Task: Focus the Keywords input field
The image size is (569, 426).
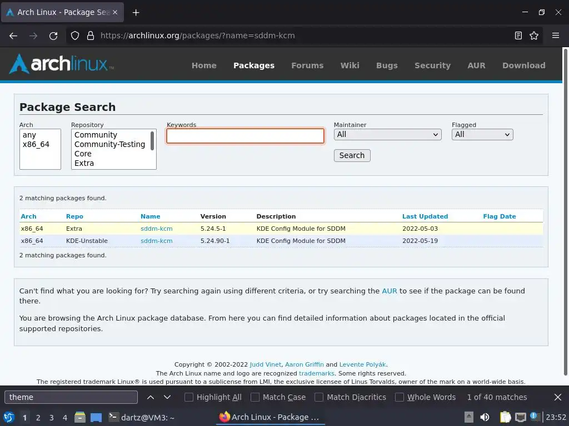Action: pos(245,136)
